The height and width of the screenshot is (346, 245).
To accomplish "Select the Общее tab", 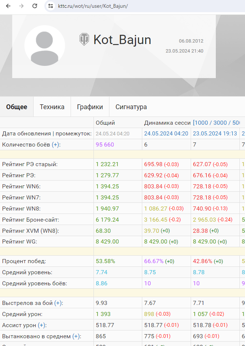I will (x=17, y=107).
